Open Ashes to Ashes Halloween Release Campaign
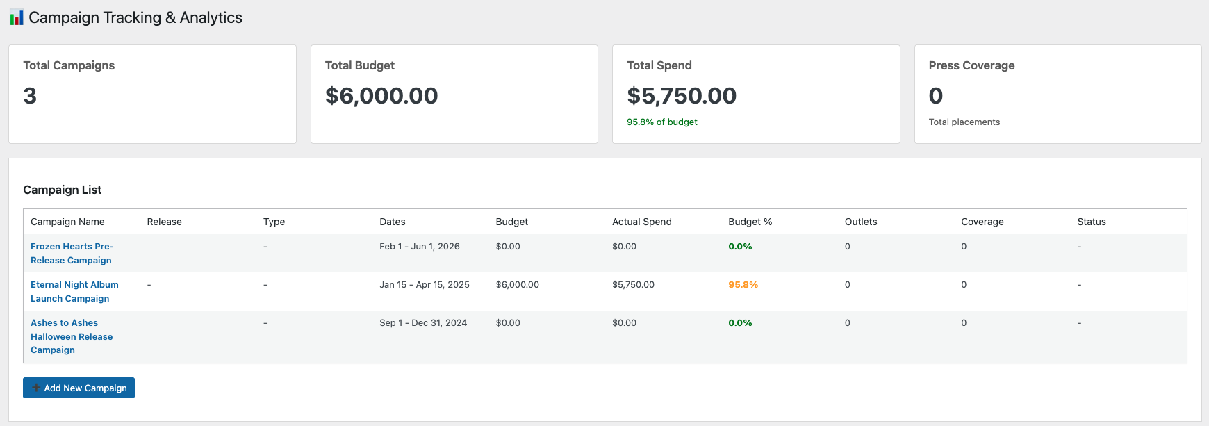 point(72,336)
